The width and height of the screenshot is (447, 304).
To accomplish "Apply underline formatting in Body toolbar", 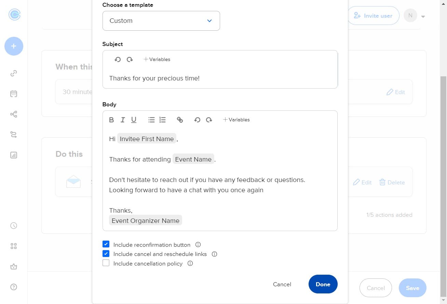I will click(x=134, y=120).
